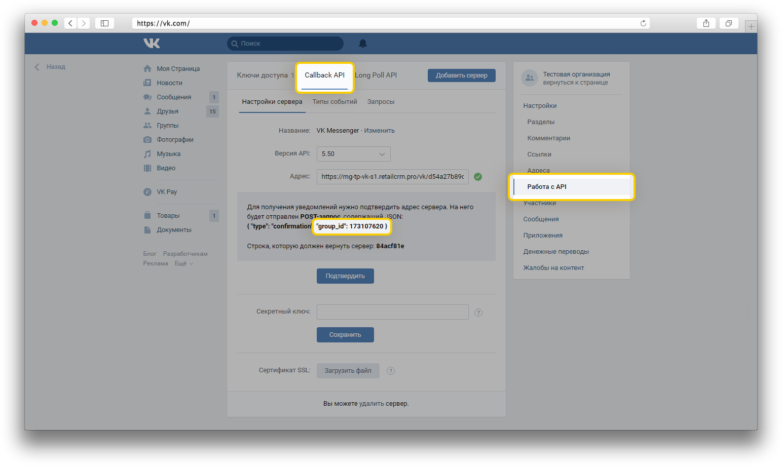Expand the Ещё footer menu
This screenshot has width=782, height=466.
coord(184,263)
